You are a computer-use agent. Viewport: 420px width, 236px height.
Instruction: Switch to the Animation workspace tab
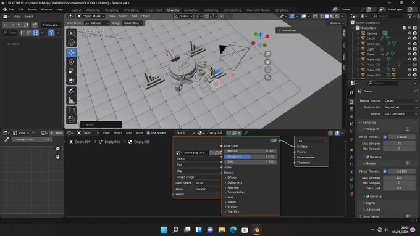(x=191, y=10)
